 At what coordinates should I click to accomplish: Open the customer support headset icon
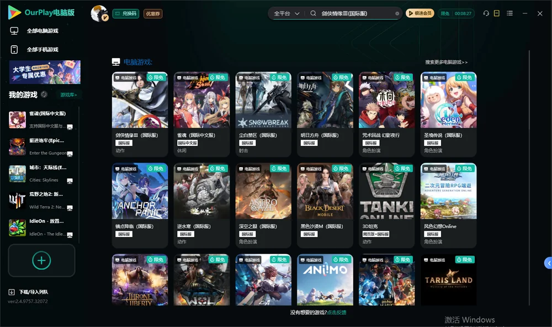click(486, 13)
